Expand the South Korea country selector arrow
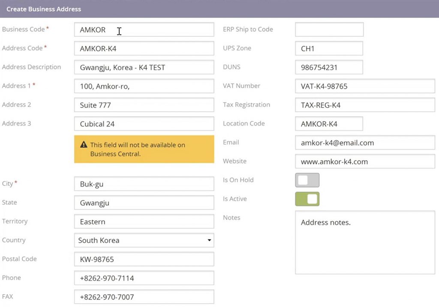The width and height of the screenshot is (439, 307). pyautogui.click(x=209, y=240)
